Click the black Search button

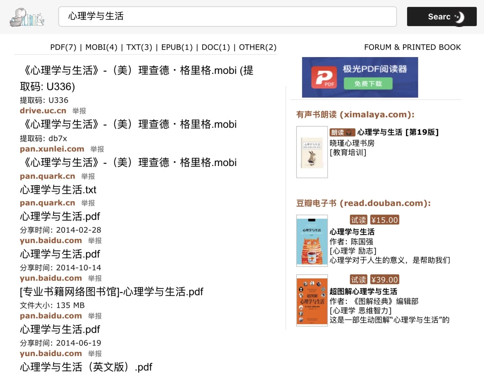pyautogui.click(x=441, y=17)
